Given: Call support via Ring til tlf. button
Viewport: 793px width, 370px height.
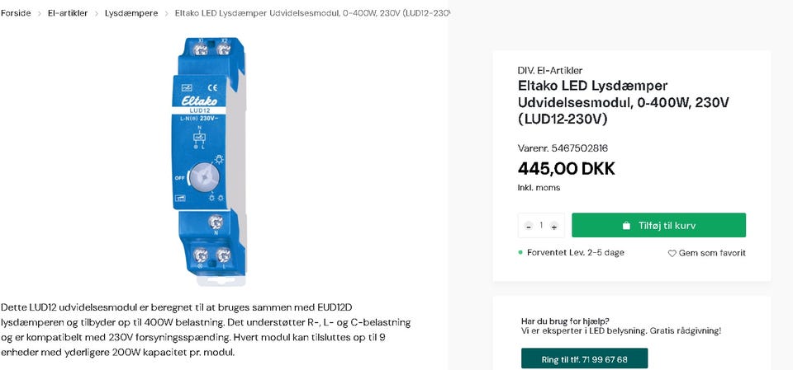Looking at the screenshot, I should coord(584,359).
